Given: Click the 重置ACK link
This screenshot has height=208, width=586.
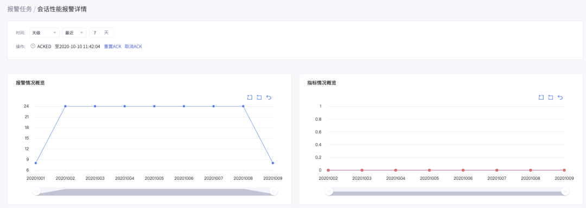Looking at the screenshot, I should pyautogui.click(x=112, y=47).
